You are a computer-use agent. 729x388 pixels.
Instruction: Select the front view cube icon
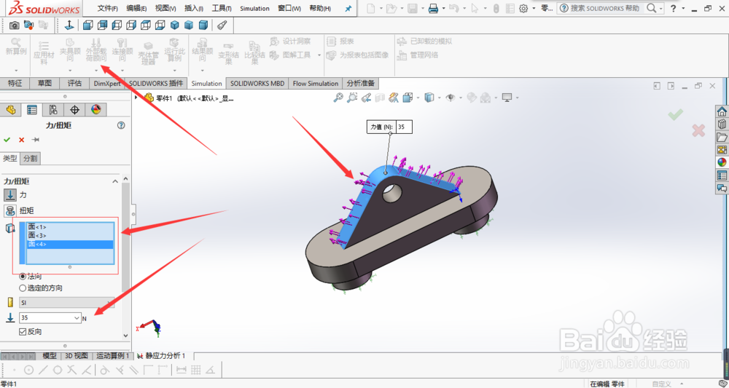click(88, 25)
